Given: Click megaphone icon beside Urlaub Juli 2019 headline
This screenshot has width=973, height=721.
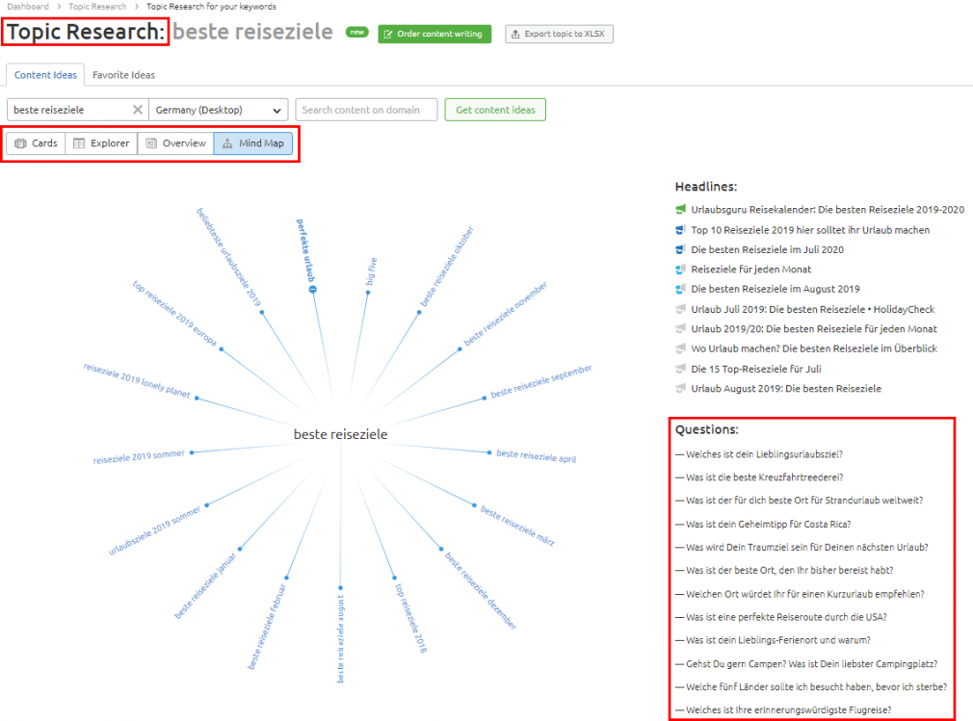Looking at the screenshot, I should pos(681,309).
